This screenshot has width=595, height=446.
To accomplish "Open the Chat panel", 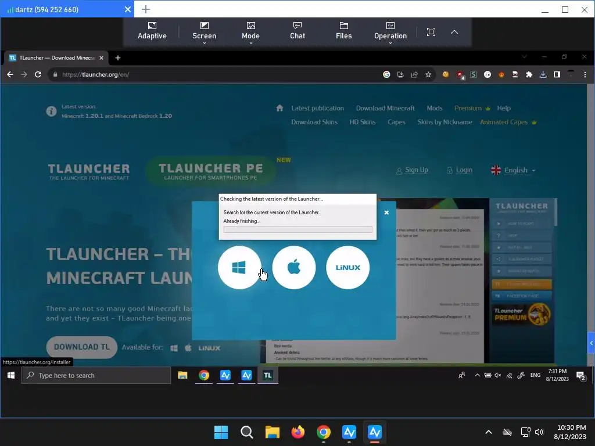I will [x=297, y=31].
